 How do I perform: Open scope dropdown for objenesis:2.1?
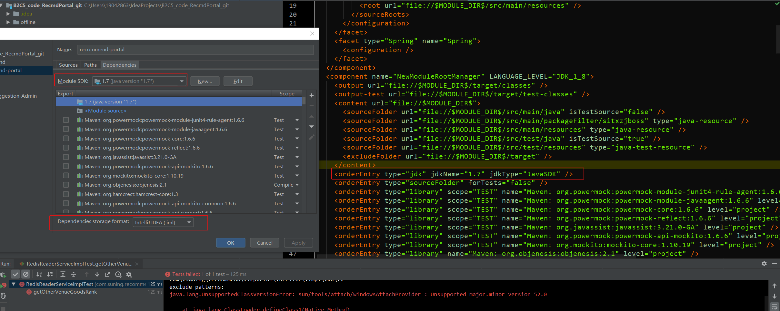coord(297,185)
